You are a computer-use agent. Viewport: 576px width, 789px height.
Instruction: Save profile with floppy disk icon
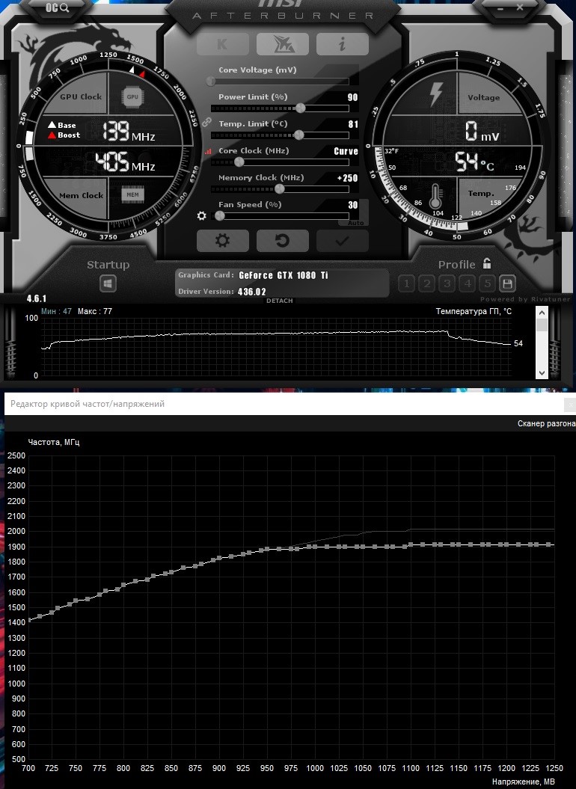507,283
